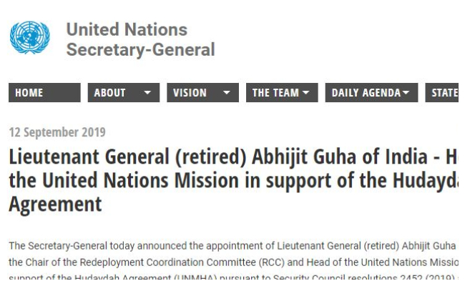Select the VISION menu label
Screen dimensions: 465x286
tap(190, 93)
